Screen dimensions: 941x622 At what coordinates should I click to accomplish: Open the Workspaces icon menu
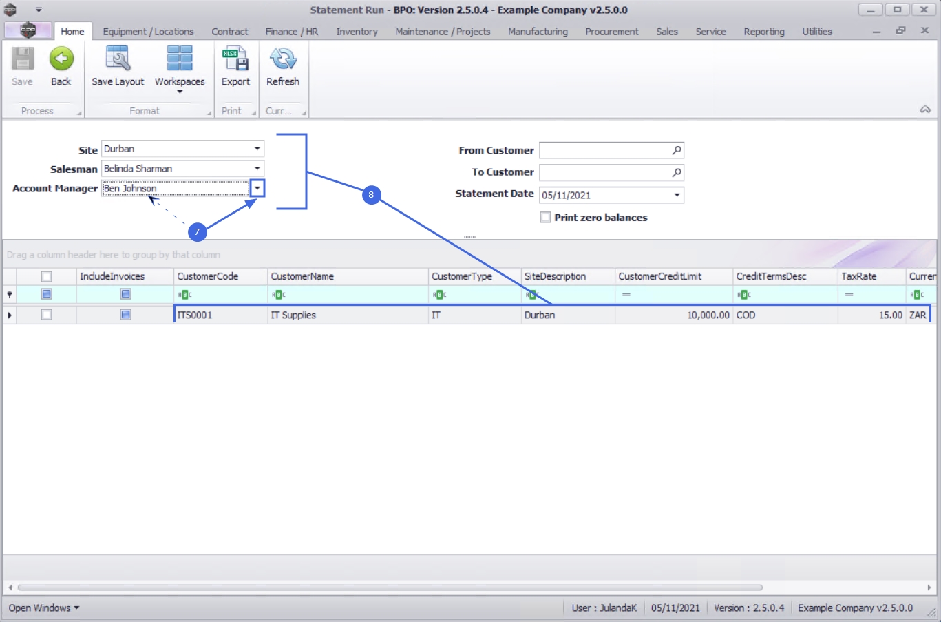(x=180, y=59)
